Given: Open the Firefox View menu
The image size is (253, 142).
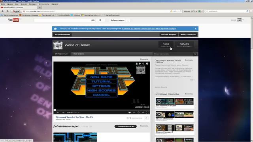Looking at the screenshot, I should pos(17,4).
